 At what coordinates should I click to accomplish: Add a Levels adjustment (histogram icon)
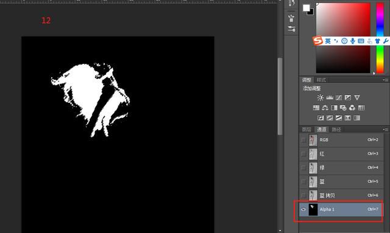(330, 97)
